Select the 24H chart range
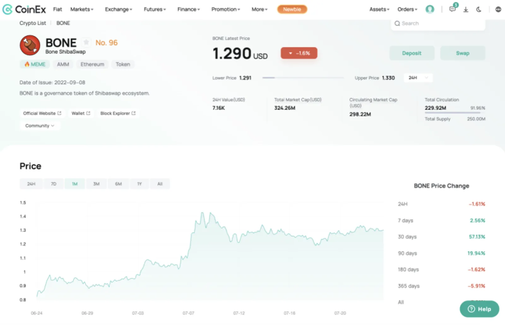Image resolution: width=505 pixels, height=325 pixels. [x=31, y=184]
